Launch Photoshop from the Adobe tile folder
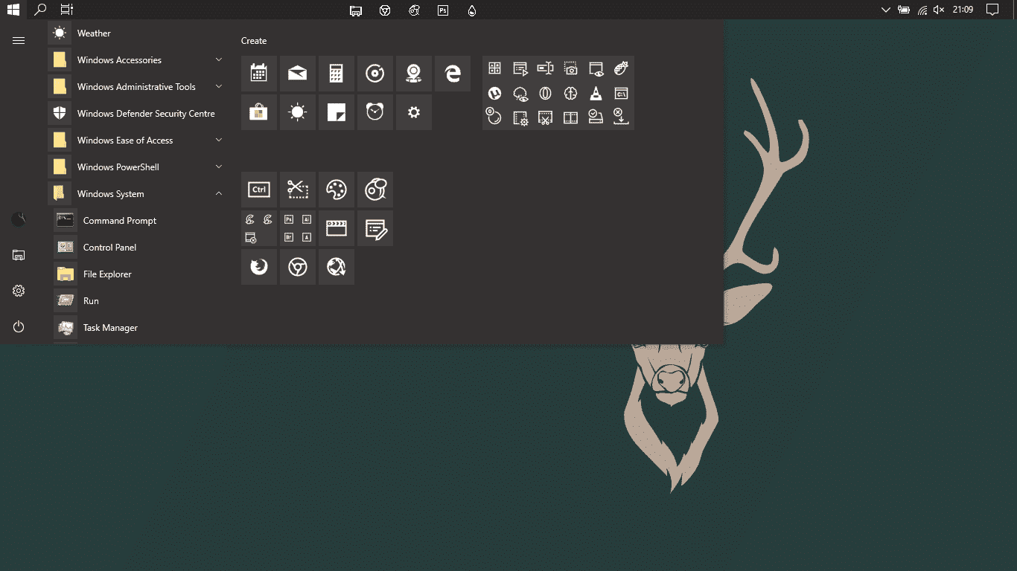This screenshot has width=1017, height=571. point(289,219)
